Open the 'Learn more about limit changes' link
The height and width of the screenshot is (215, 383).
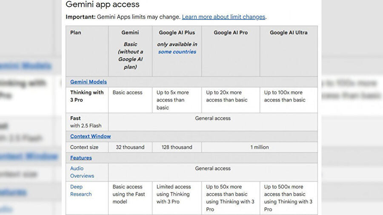click(223, 17)
